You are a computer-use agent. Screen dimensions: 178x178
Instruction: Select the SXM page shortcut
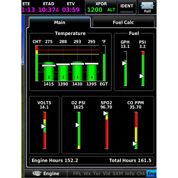pyautogui.click(x=117, y=174)
